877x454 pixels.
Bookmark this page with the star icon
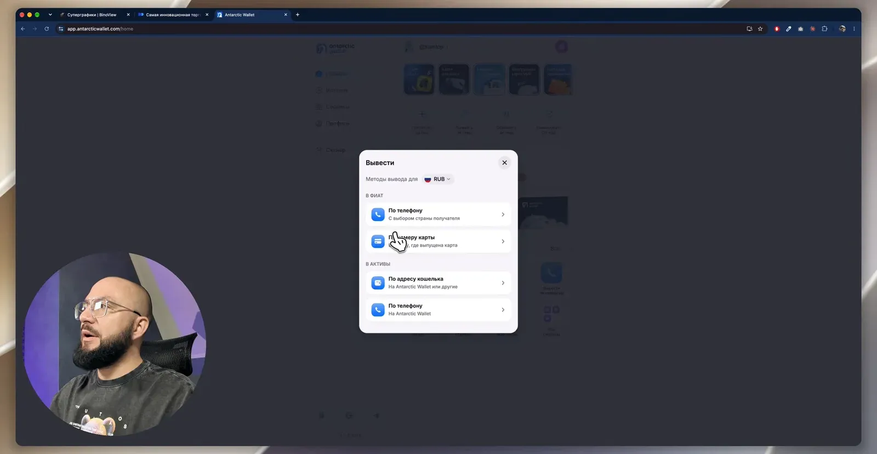tap(760, 29)
